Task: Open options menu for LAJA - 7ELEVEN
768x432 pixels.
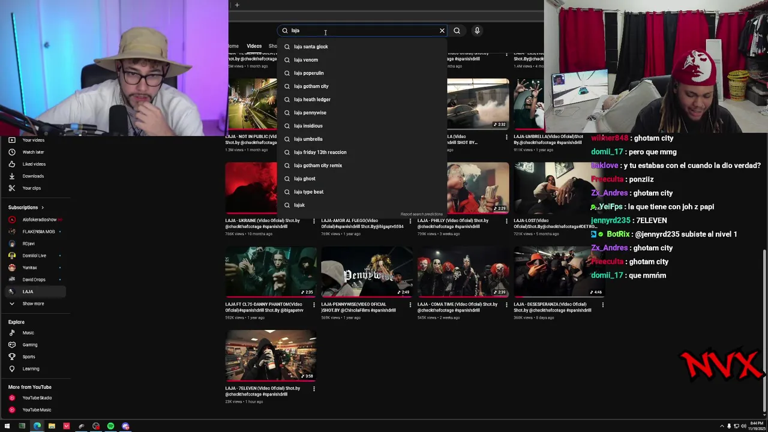Action: click(x=314, y=389)
